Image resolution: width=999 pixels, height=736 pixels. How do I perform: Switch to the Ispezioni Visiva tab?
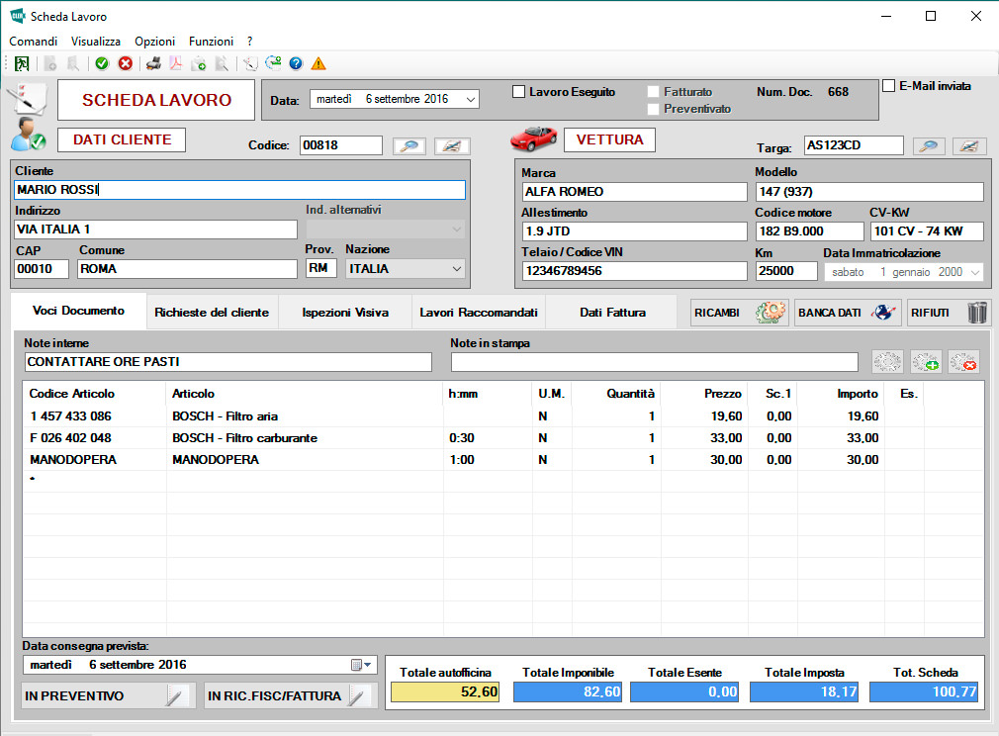click(x=344, y=312)
